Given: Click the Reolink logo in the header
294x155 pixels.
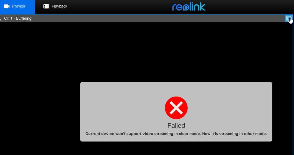Looking at the screenshot, I should pyautogui.click(x=189, y=7).
